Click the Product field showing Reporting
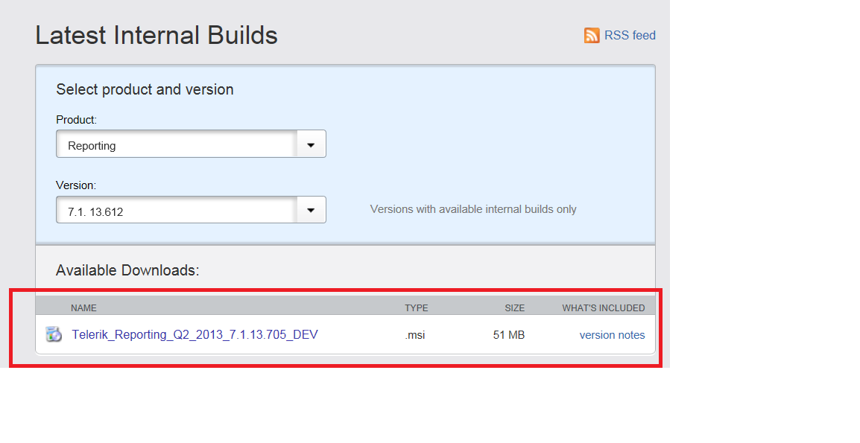 pos(191,144)
